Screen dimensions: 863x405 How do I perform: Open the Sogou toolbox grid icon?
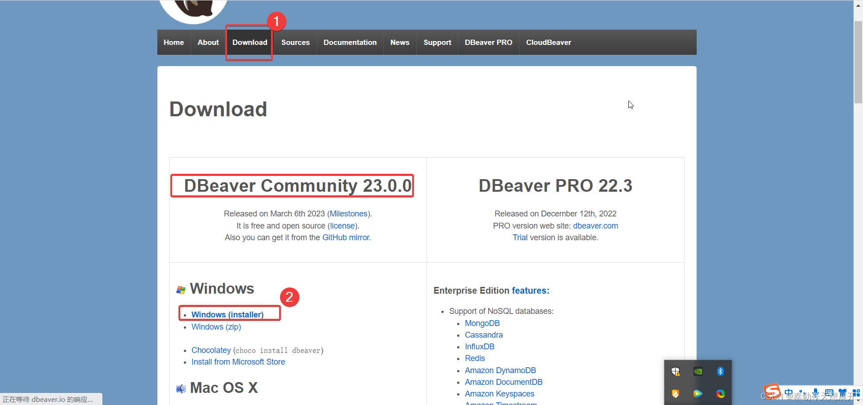click(x=856, y=392)
